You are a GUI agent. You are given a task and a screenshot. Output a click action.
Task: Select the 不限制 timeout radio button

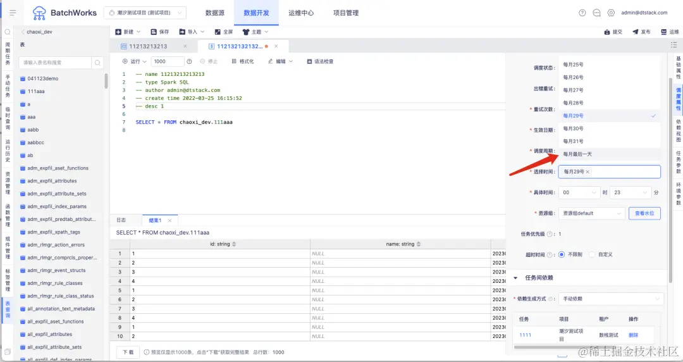tap(562, 254)
